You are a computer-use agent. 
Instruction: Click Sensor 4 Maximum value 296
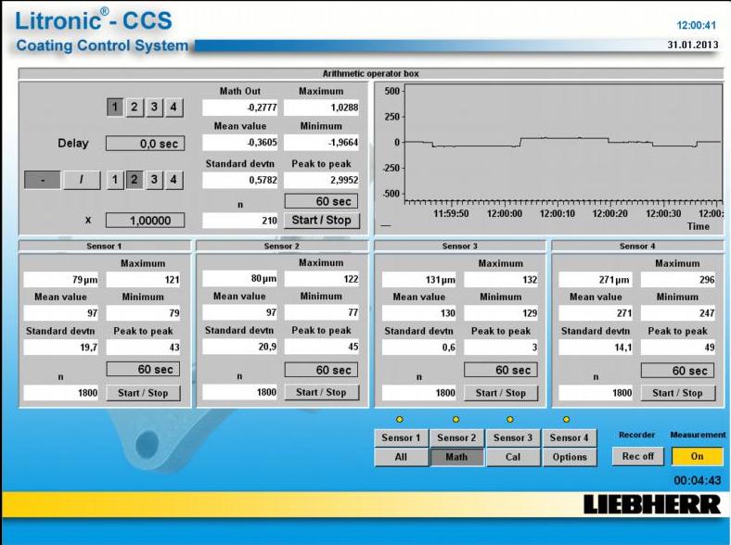pyautogui.click(x=678, y=280)
